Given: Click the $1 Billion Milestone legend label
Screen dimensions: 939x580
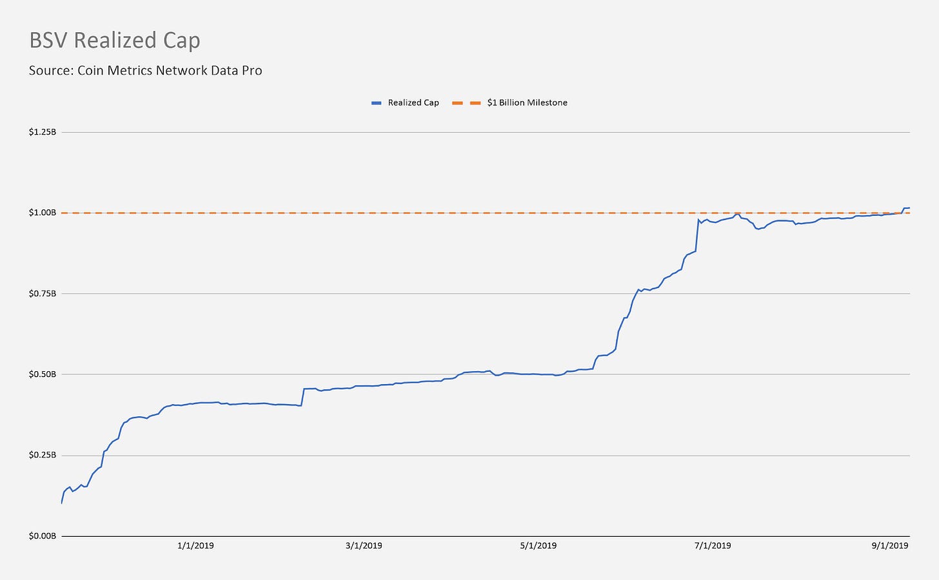Looking at the screenshot, I should [x=528, y=103].
